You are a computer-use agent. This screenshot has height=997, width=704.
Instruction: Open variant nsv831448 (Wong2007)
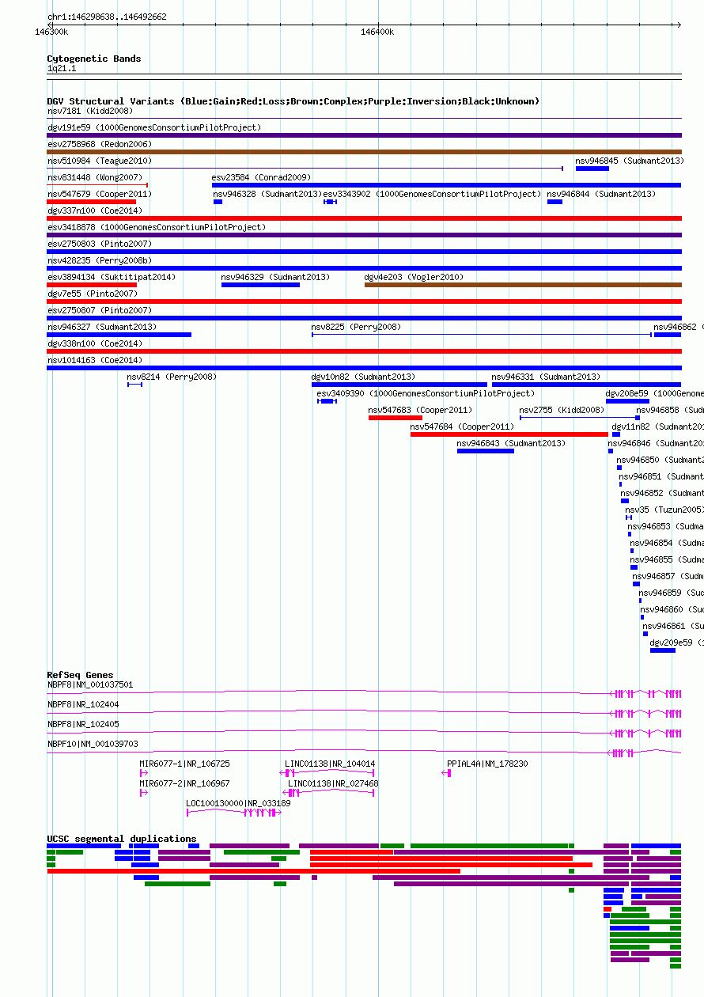[x=95, y=178]
